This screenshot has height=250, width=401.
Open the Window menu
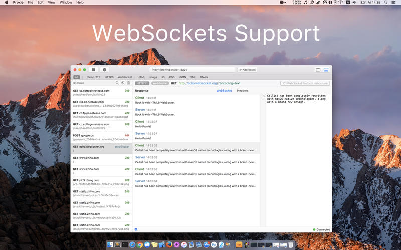[66, 2]
